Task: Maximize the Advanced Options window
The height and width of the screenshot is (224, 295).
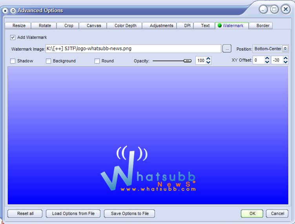Action: 274,9
